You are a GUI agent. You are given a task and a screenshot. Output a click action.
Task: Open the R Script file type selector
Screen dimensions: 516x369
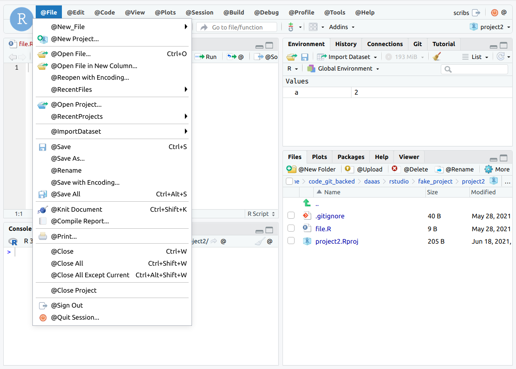261,214
